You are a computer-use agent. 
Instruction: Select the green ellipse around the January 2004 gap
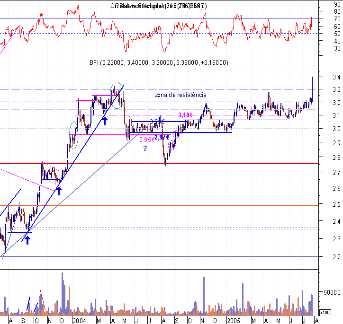73,135
